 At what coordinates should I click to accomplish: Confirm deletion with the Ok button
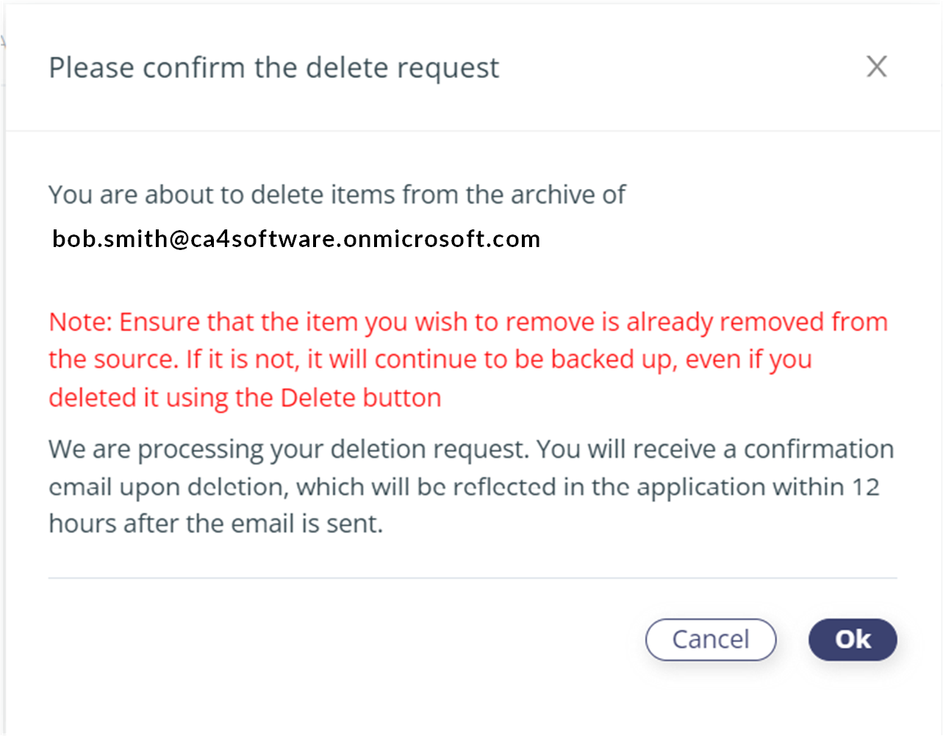[852, 639]
